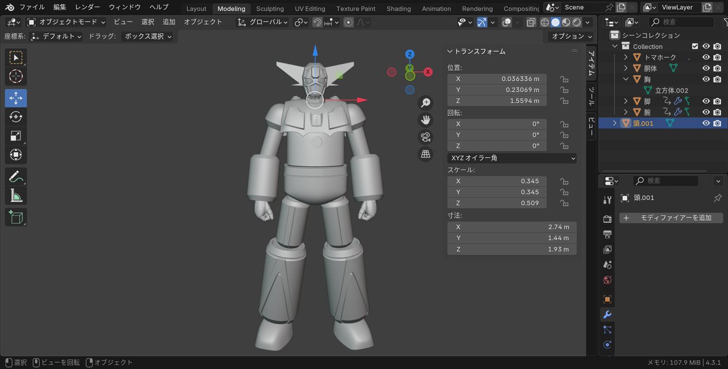Screen dimensions: 728x369
Task: Hide トマホーク in viewport via eye
Action: coord(706,58)
